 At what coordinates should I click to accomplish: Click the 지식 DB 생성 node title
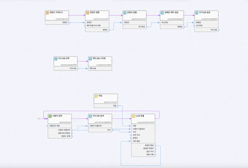pyautogui.click(x=205, y=12)
